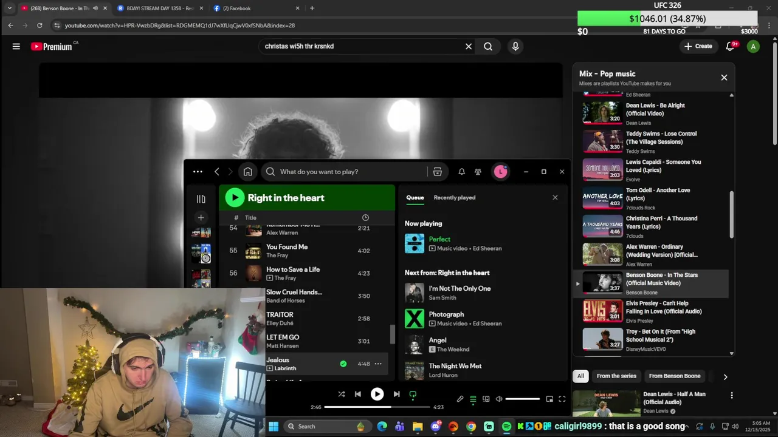
Task: Skip to next track in Spotify
Action: pyautogui.click(x=396, y=394)
